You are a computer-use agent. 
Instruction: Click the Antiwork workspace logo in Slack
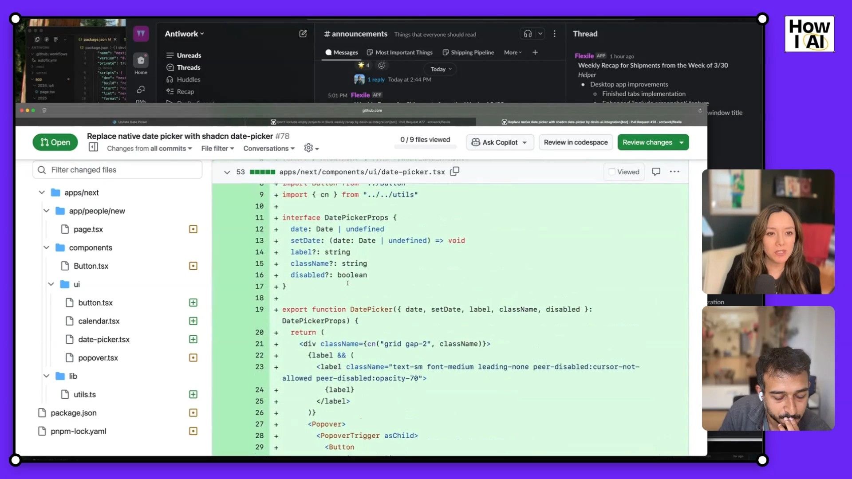pyautogui.click(x=141, y=34)
